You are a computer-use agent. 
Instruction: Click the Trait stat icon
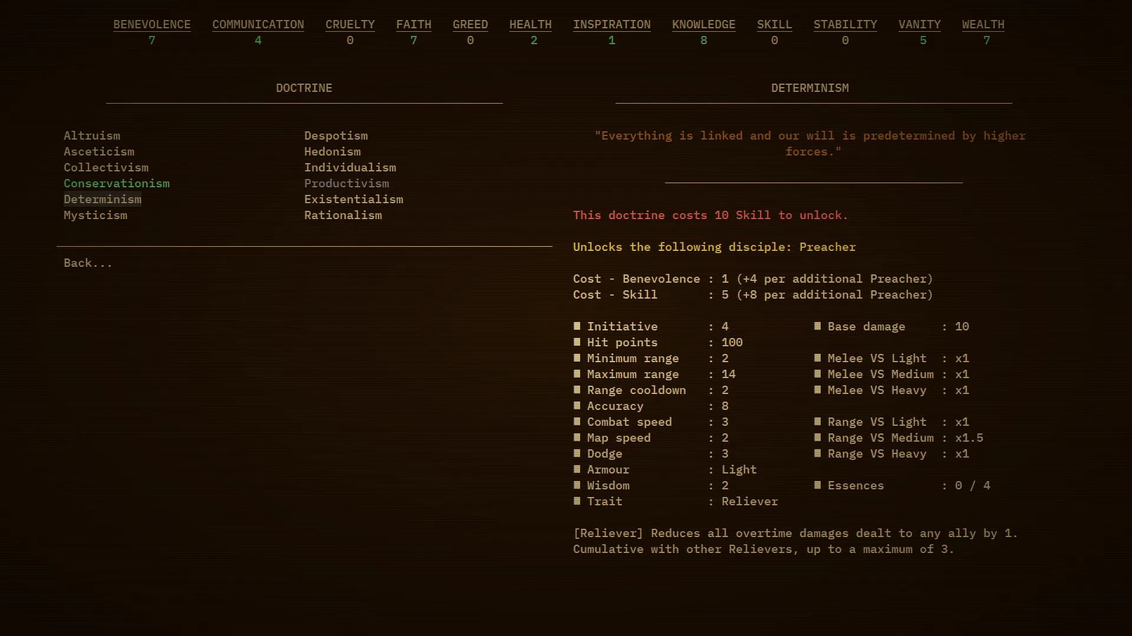point(577,501)
